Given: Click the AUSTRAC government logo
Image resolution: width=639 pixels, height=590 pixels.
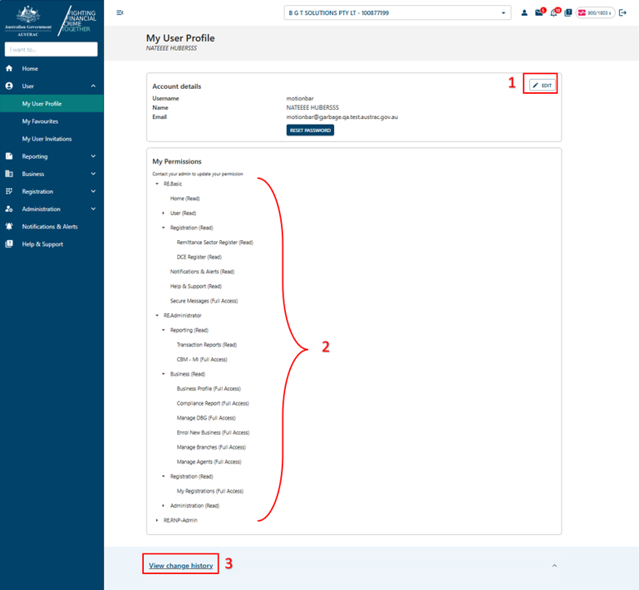Looking at the screenshot, I should pyautogui.click(x=28, y=21).
